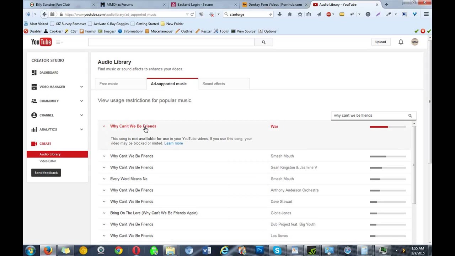The width and height of the screenshot is (455, 256).
Task: Expand the Every Word Means No row
Action: click(104, 179)
